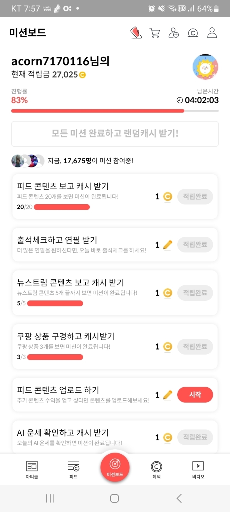Switch to the 아티클 tab

click(32, 470)
